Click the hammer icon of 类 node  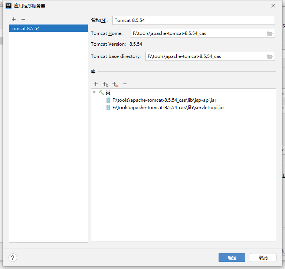(x=101, y=92)
